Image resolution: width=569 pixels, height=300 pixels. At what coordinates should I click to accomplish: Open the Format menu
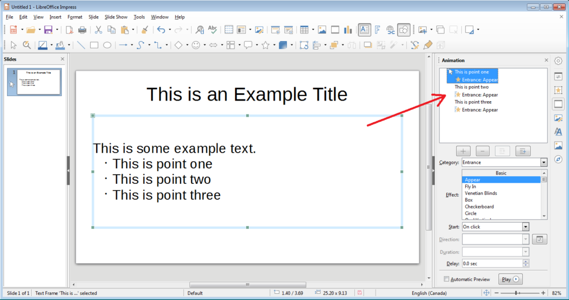tap(74, 17)
